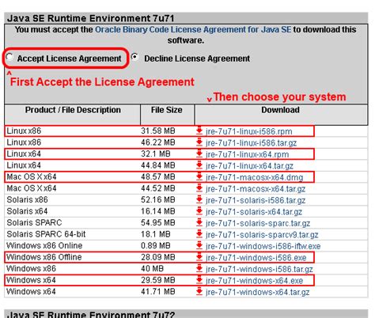Click download arrow icon for windows-x64.exe
The height and width of the screenshot is (318, 375).
point(199,280)
